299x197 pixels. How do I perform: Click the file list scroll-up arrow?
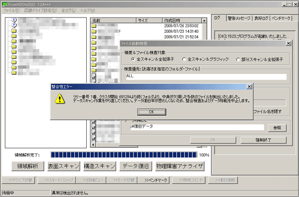[204, 20]
